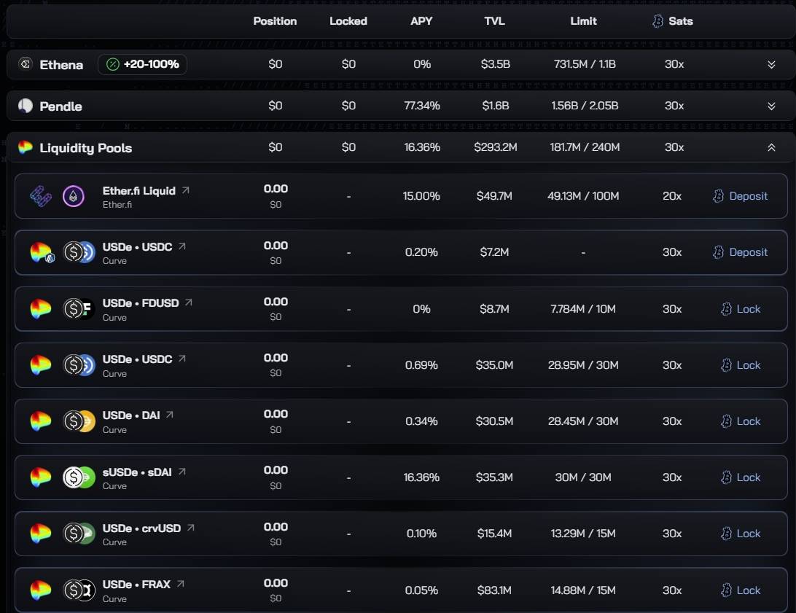This screenshot has height=613, width=796.
Task: Click the Curve rainbow icon in Liquidity Pools header
Action: pyautogui.click(x=26, y=147)
